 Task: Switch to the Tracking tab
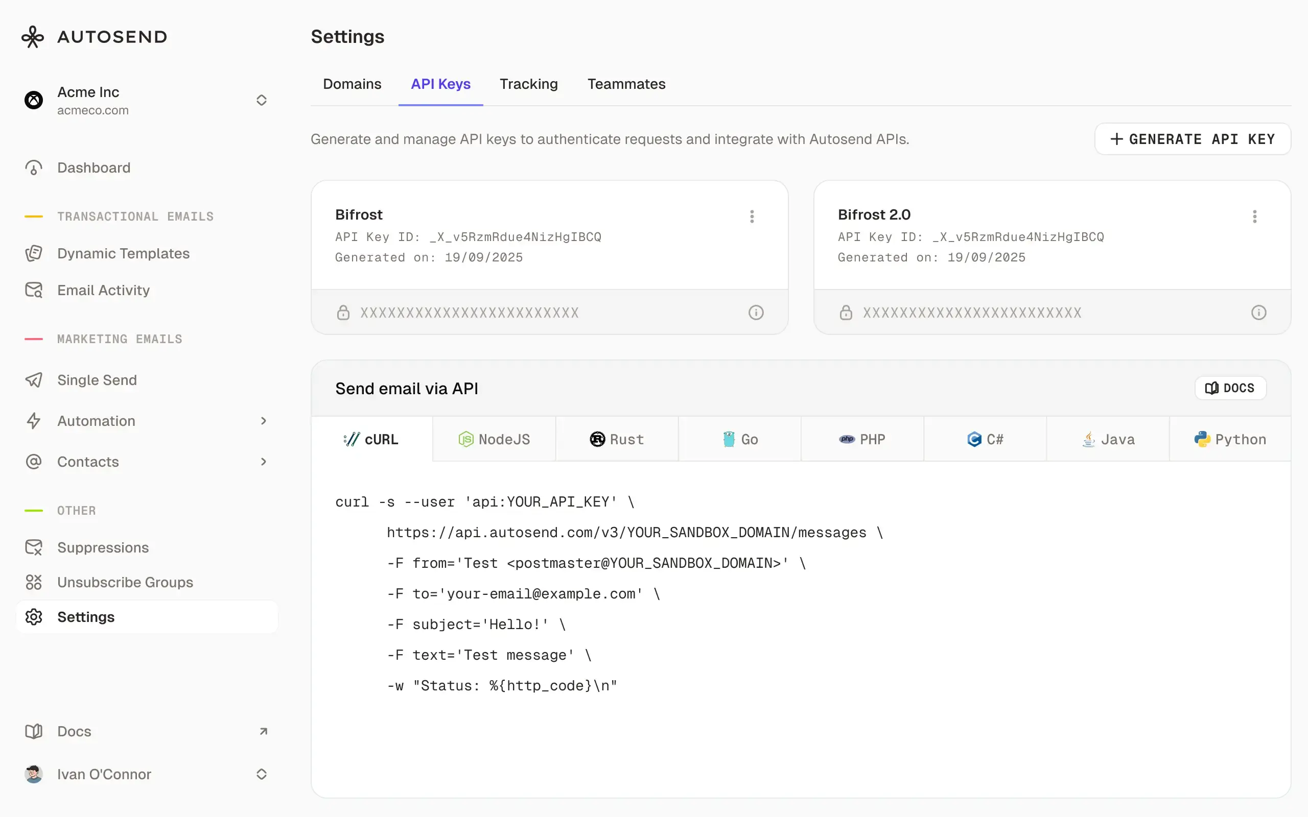[529, 84]
